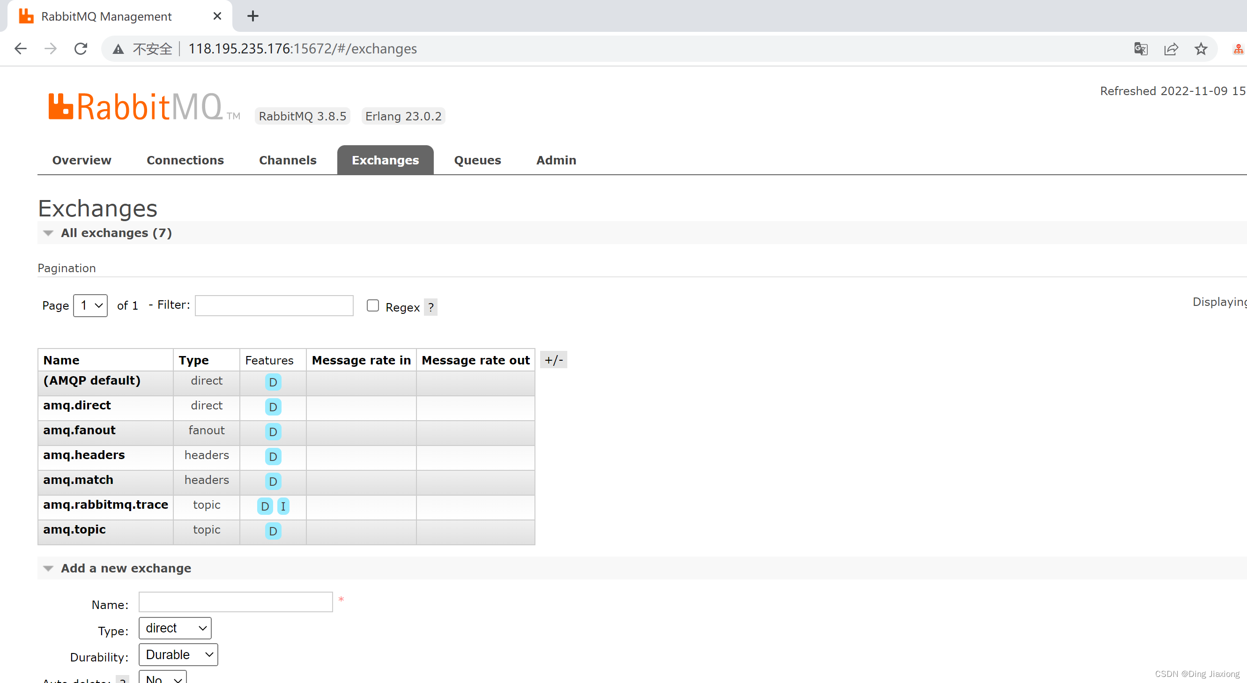Click the new exchange Name field

click(236, 602)
